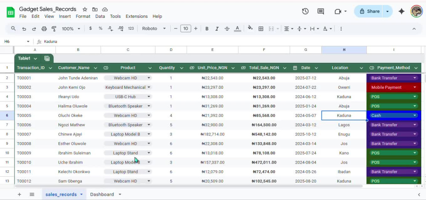Switch to the Dashboard sheet tab
Screen dimensions: 426x200
(x=102, y=194)
